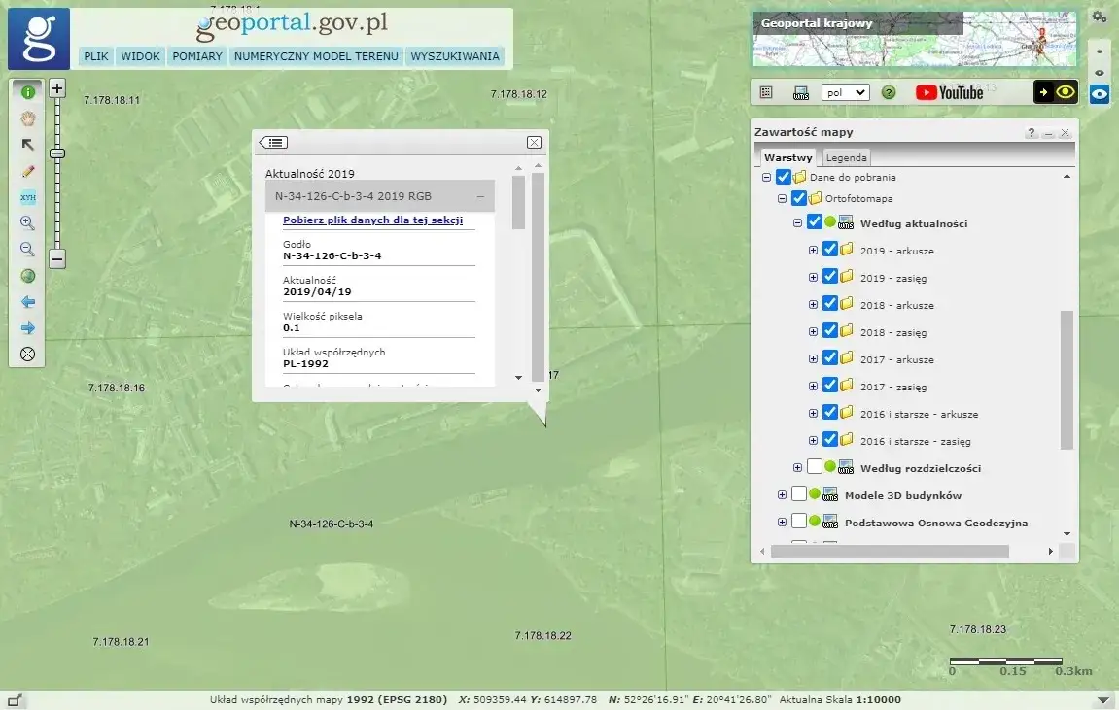
Task: Click the zoom-in magnifier tool
Action: tap(27, 223)
